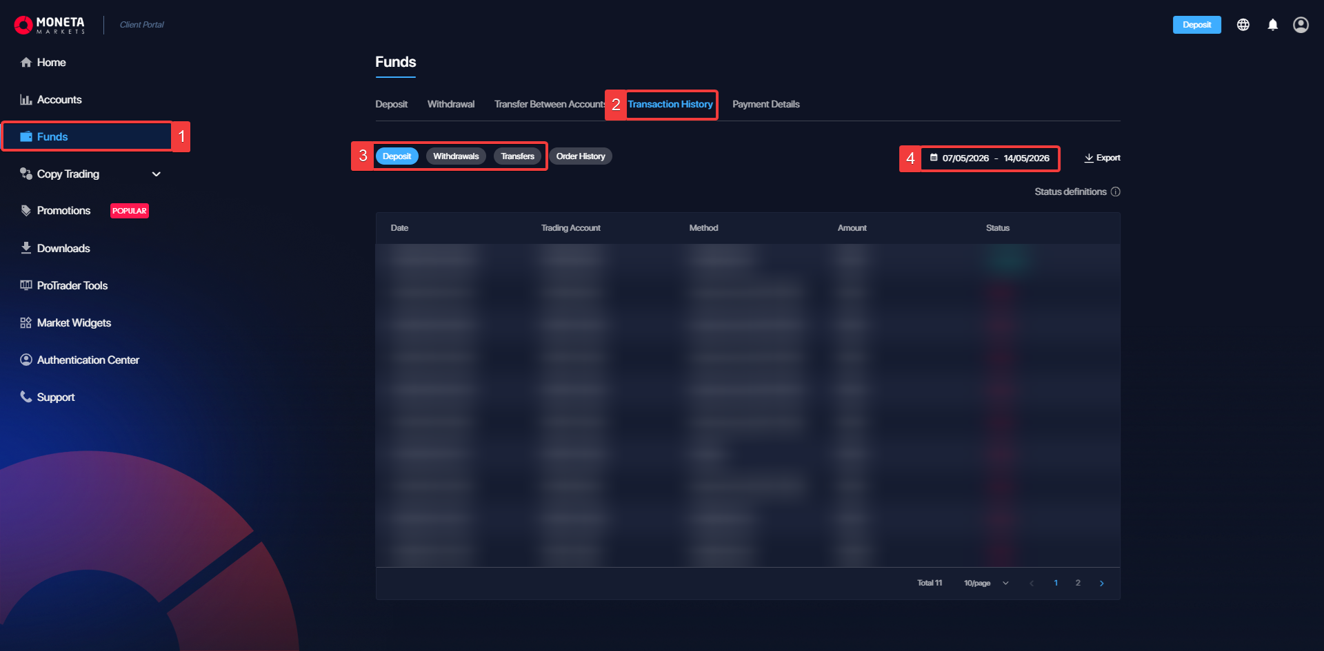Open Promotions in sidebar
Image resolution: width=1324 pixels, height=651 pixels.
click(63, 211)
